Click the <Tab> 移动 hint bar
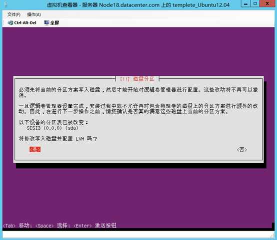Screen dimensions: 277x240 pos(59,226)
